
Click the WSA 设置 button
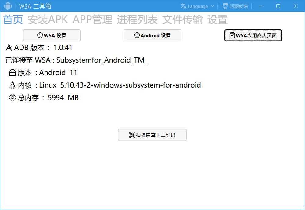pyautogui.click(x=52, y=35)
